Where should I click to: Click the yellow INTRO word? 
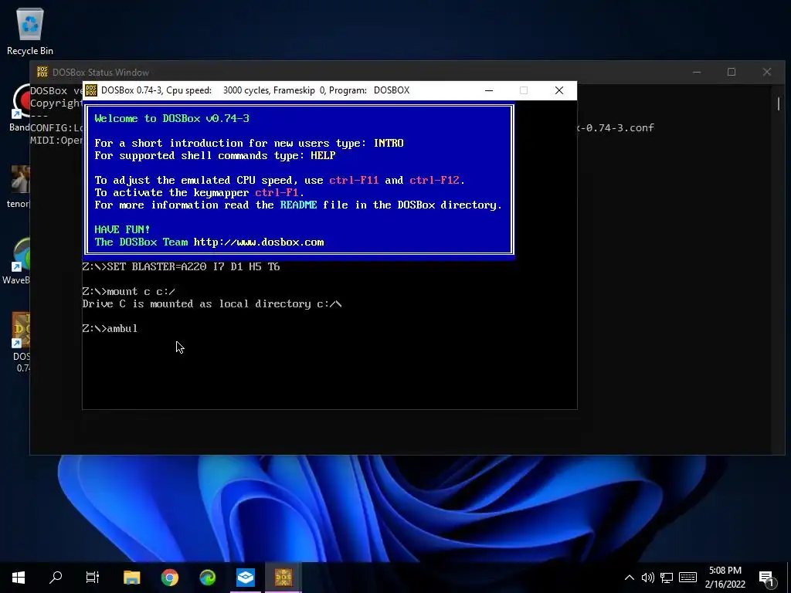[389, 143]
